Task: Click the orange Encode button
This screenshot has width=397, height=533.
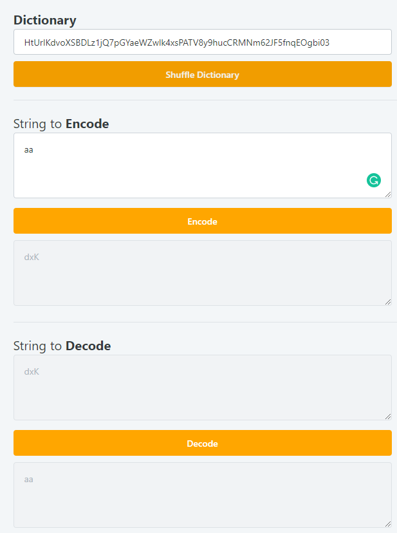Action: point(203,221)
